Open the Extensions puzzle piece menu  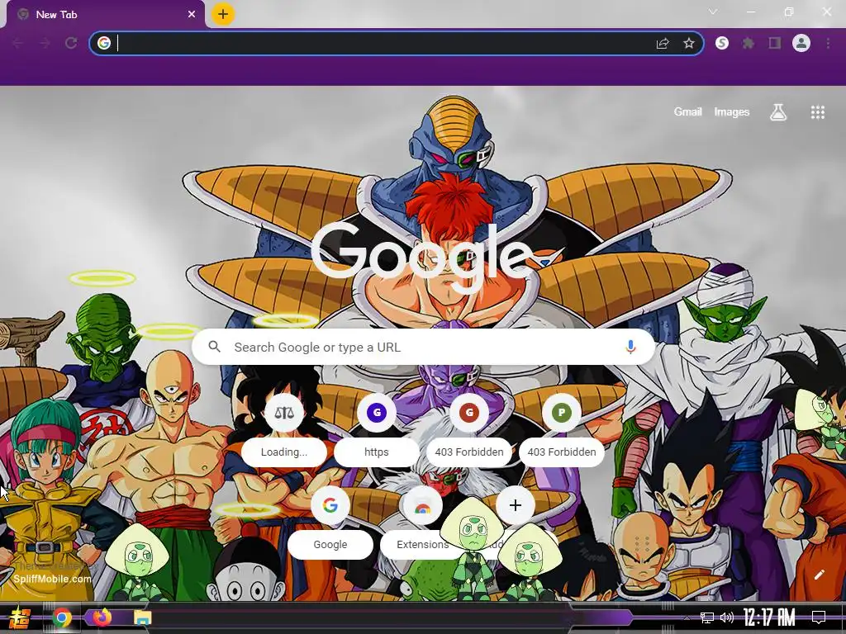[749, 43]
